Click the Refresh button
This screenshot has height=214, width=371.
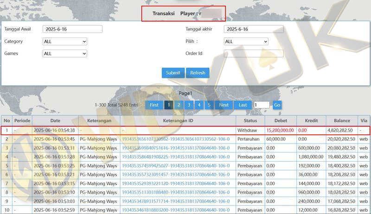click(x=198, y=73)
